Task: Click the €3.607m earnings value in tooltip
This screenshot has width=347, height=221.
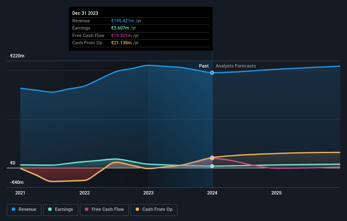Action: tap(120, 28)
